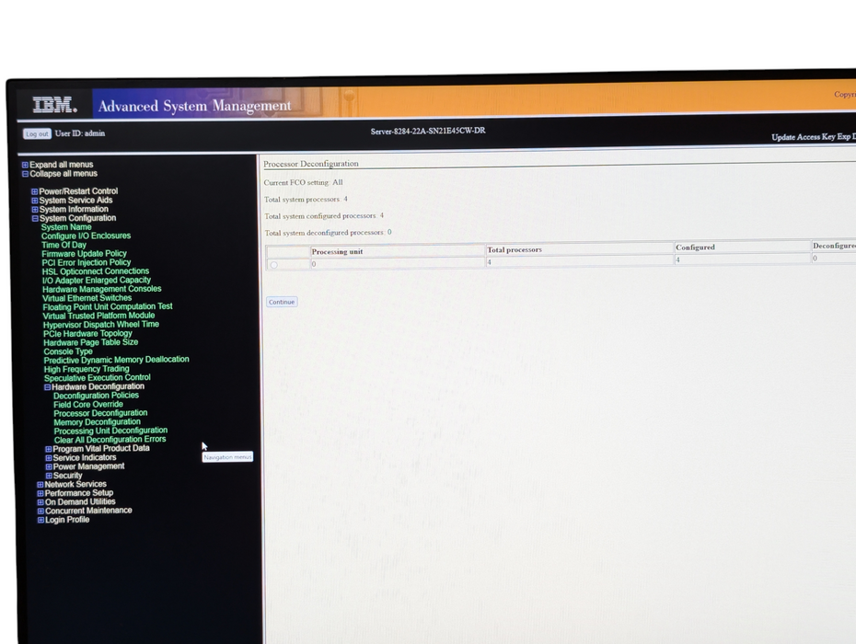The height and width of the screenshot is (644, 856).
Task: Expand System Information in the navigation tree
Action: (x=35, y=210)
